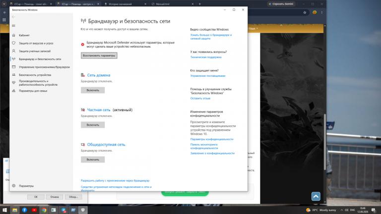Open the Общедоступная сеть link
Image resolution: width=381 pixels, height=214 pixels.
tap(107, 145)
